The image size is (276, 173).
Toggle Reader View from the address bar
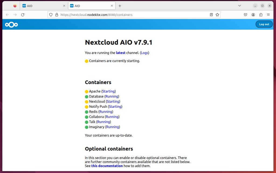pos(211,15)
